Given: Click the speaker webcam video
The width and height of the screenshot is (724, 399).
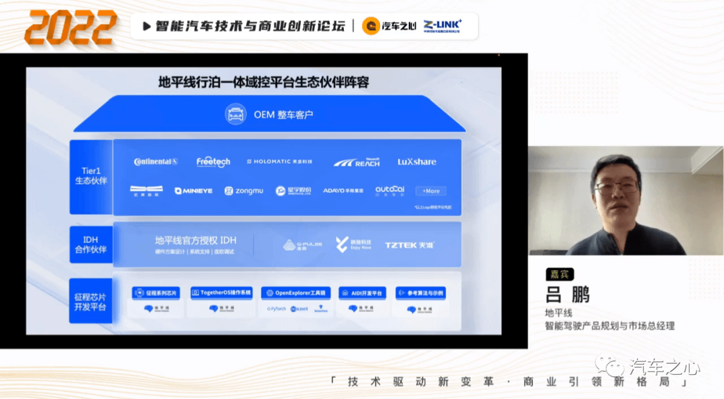Looking at the screenshot, I should point(625,201).
